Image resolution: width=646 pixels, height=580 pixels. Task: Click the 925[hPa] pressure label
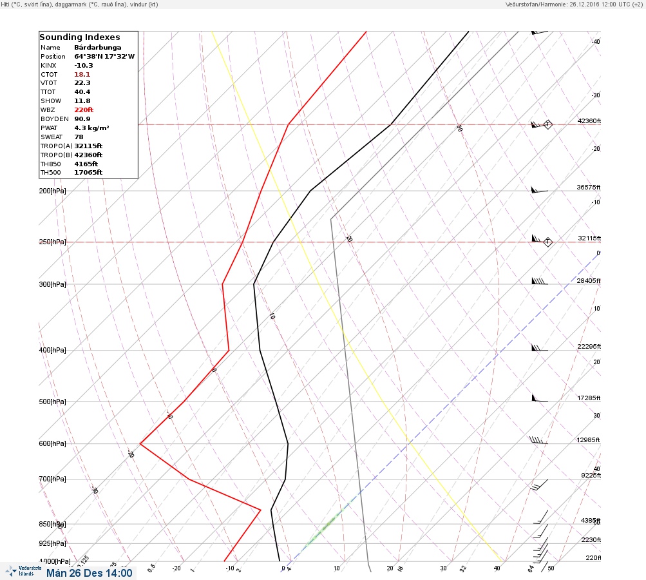[52, 544]
